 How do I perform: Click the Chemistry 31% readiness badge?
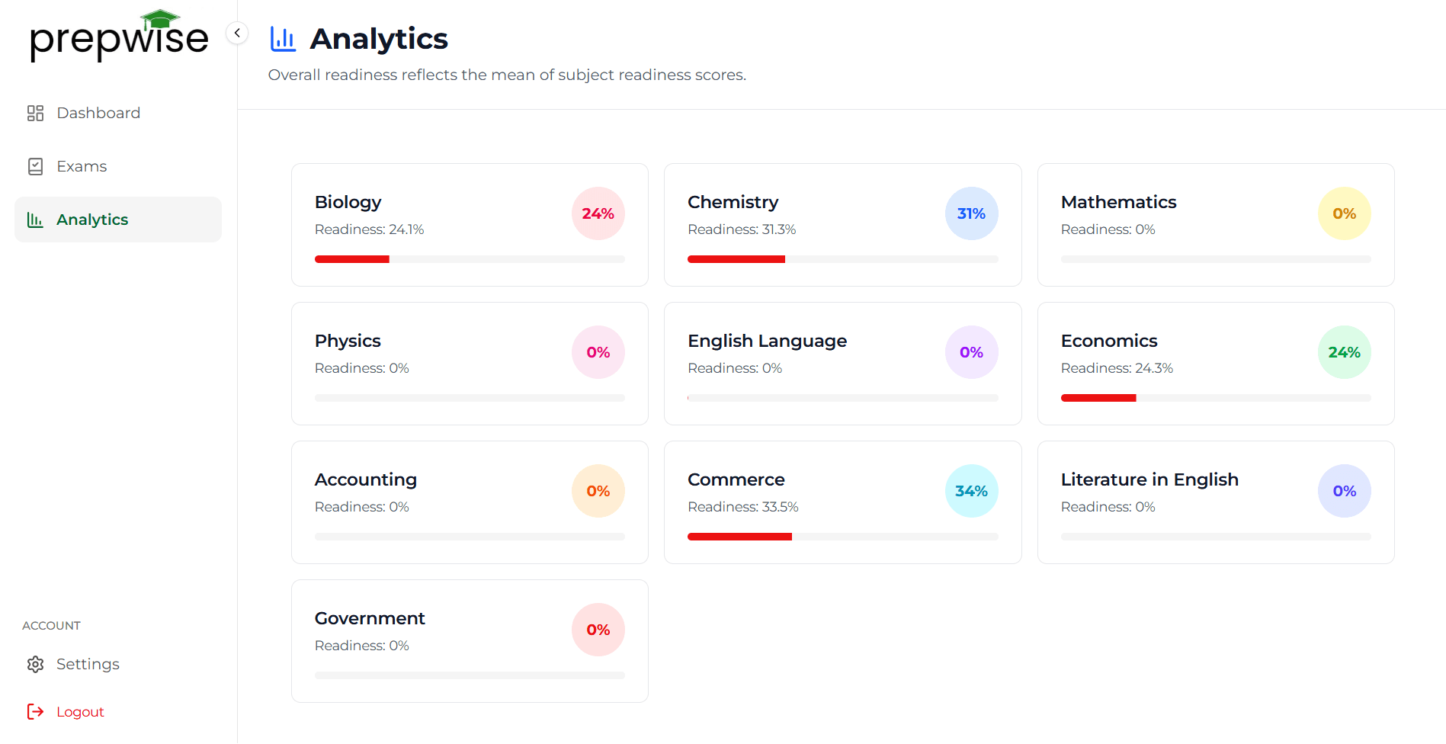971,213
